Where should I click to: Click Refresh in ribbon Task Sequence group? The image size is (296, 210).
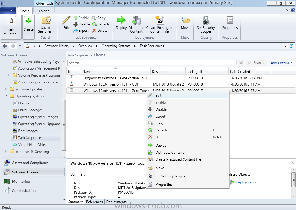(x=101, y=24)
